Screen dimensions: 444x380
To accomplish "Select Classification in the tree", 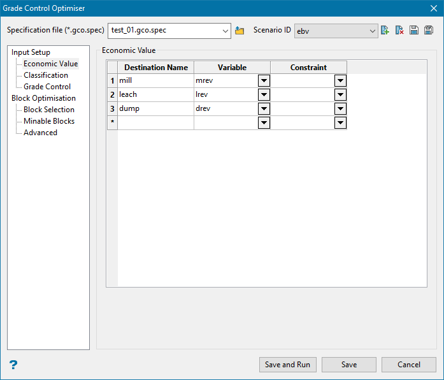I will coord(46,75).
